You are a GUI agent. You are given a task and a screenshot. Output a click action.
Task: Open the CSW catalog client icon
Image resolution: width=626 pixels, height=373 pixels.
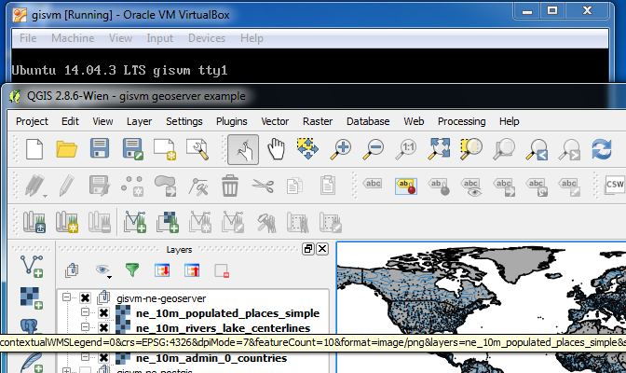[x=615, y=185]
